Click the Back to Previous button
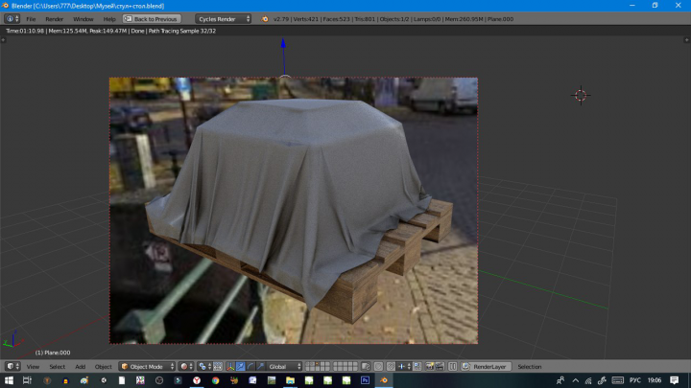 [x=152, y=19]
